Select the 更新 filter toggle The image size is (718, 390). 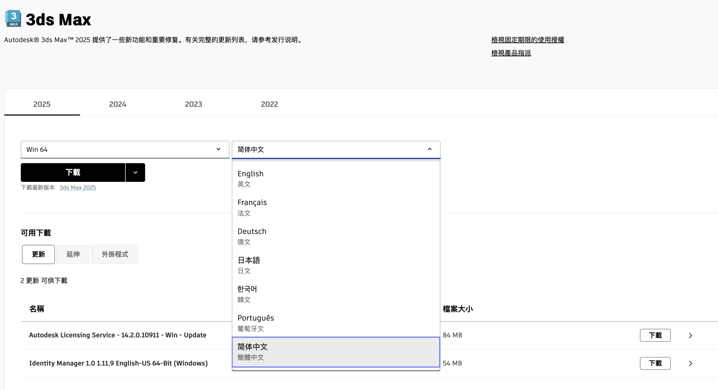38,254
